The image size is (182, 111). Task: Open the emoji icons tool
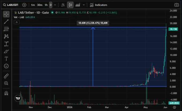click(x=6, y=66)
